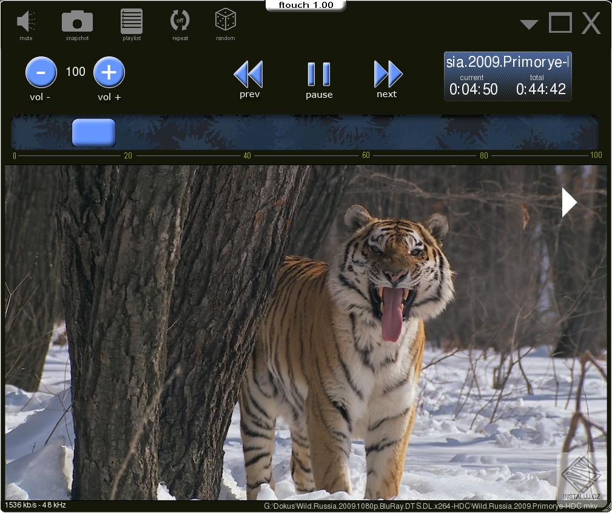Mute the audio with the mute icon
The image size is (612, 513).
click(25, 21)
